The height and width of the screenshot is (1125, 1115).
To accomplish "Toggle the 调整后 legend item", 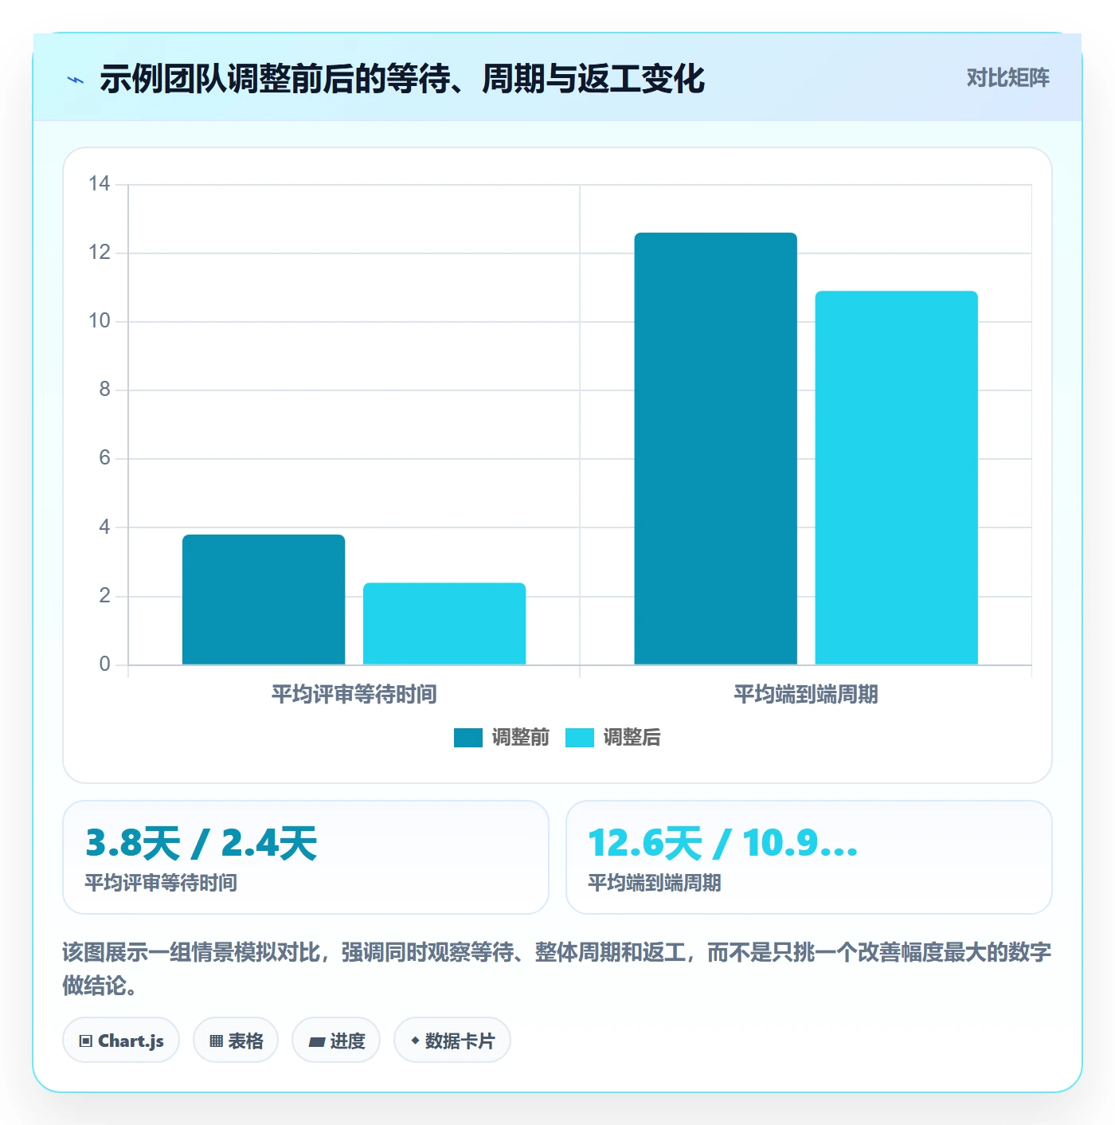I will pyautogui.click(x=613, y=738).
